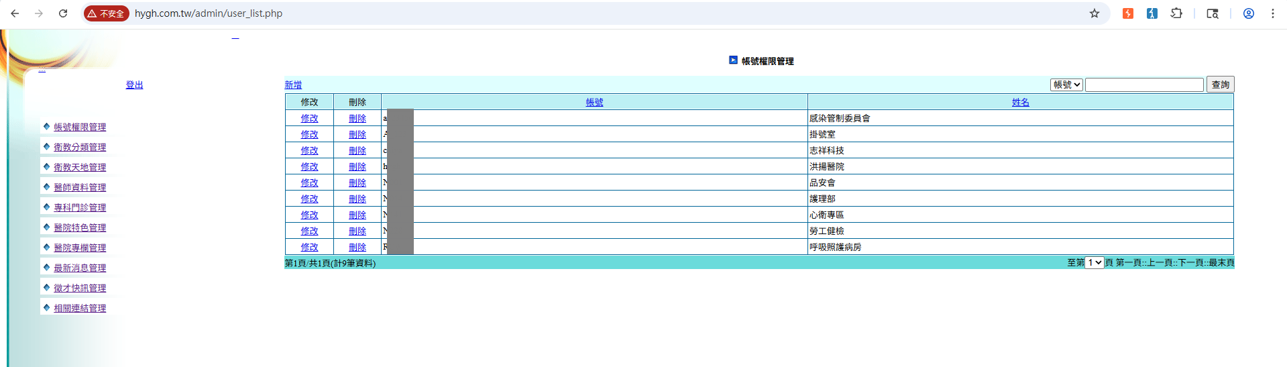The height and width of the screenshot is (367, 1287).
Task: Click the 登出 logout link
Action: pos(134,85)
